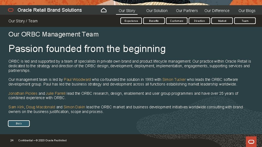Open the Our Story tab

pyautogui.click(x=127, y=11)
